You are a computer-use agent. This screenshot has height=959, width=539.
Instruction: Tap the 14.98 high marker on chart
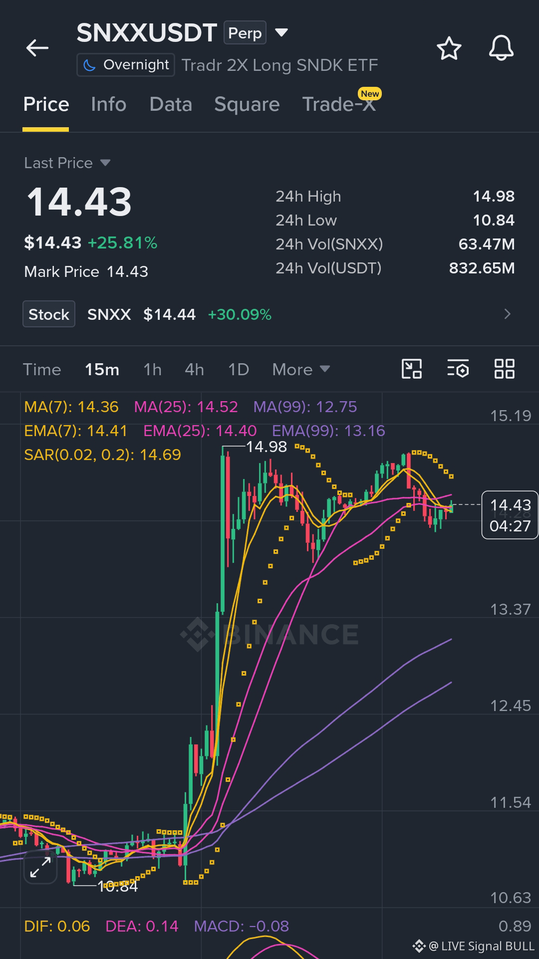(x=267, y=447)
